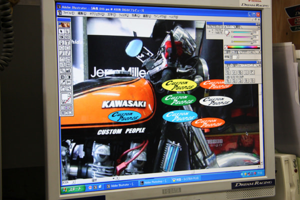Switch to Full Screen Mode
Screen dimensions: 300x200
point(70,113)
